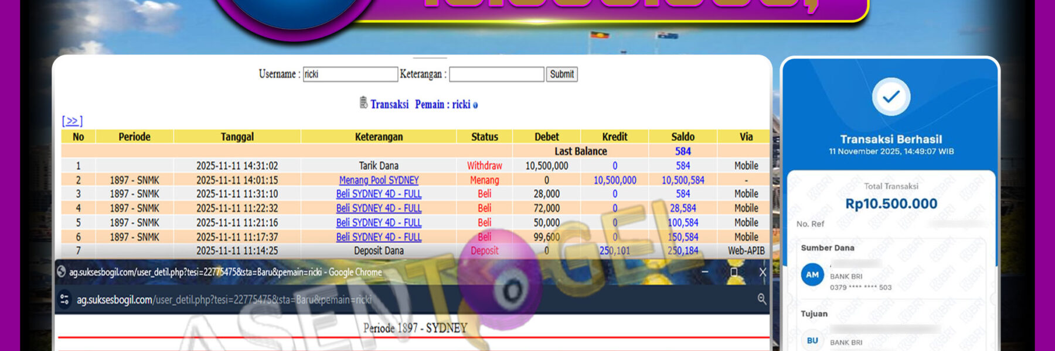Open site settings icon in address bar
This screenshot has width=1055, height=351.
point(64,300)
